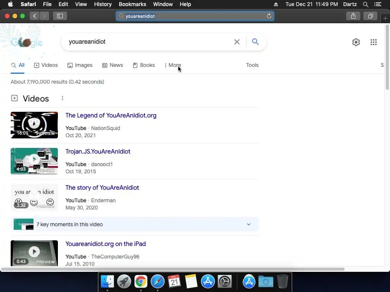Click the blue Google search magnifier
Screen dimensions: 390x292
[255, 42]
